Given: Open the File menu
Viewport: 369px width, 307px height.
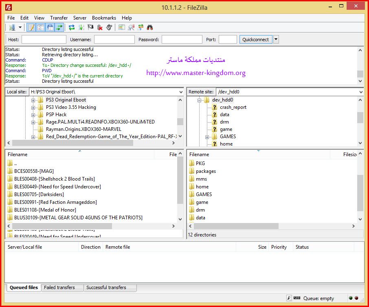Looking at the screenshot, I should point(11,18).
